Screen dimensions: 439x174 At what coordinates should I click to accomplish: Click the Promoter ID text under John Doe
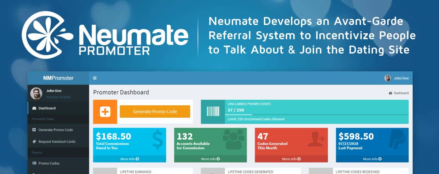pos(58,97)
